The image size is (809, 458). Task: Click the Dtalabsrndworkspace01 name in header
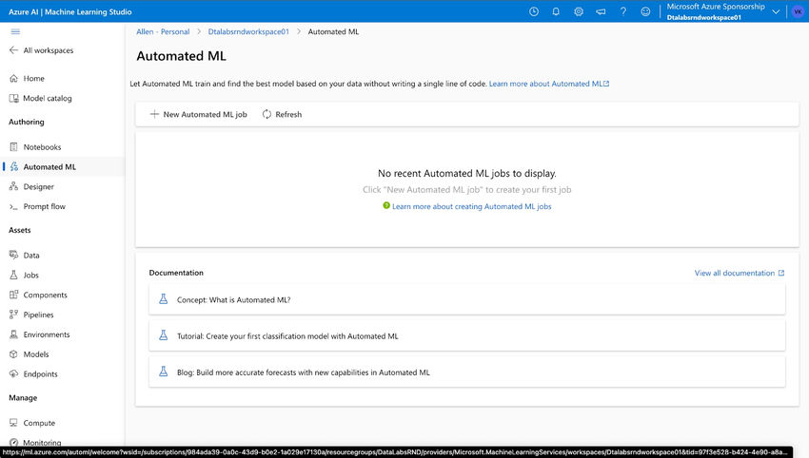703,17
